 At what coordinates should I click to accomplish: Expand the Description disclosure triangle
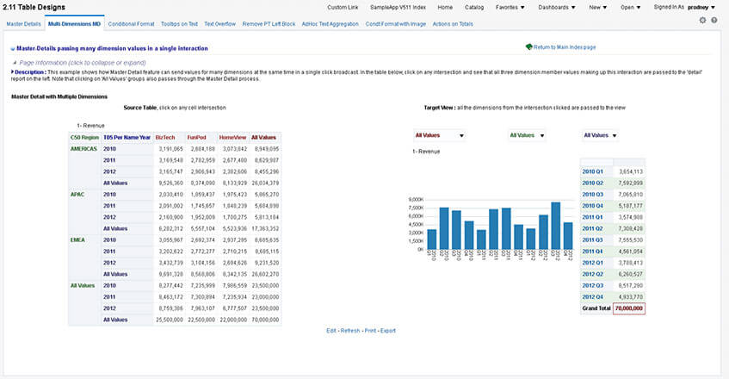point(13,72)
